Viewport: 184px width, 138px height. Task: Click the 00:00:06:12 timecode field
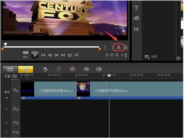(x=114, y=55)
